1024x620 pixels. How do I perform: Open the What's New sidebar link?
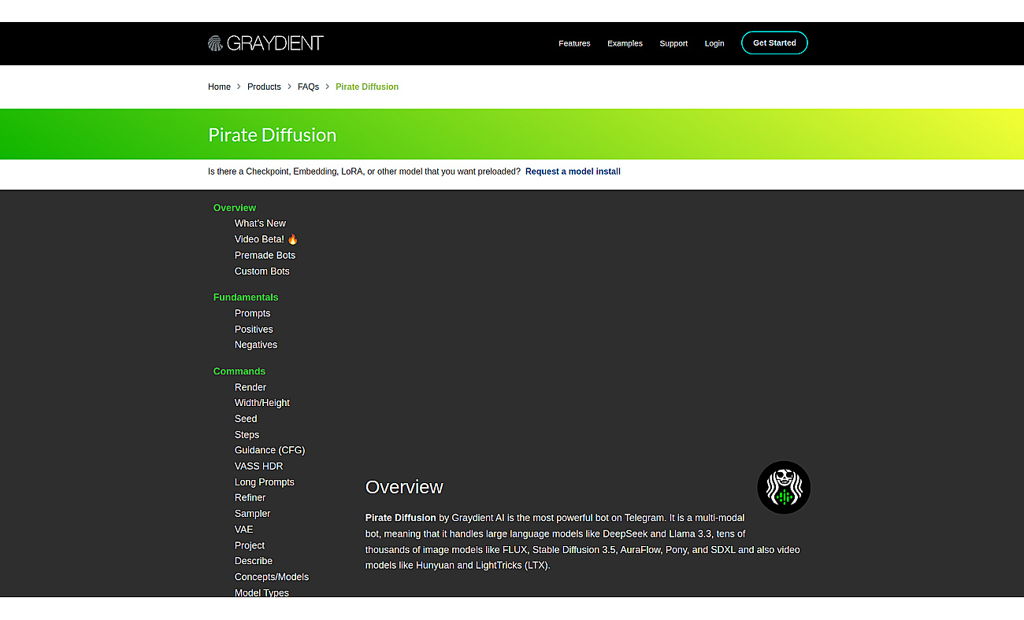click(260, 223)
